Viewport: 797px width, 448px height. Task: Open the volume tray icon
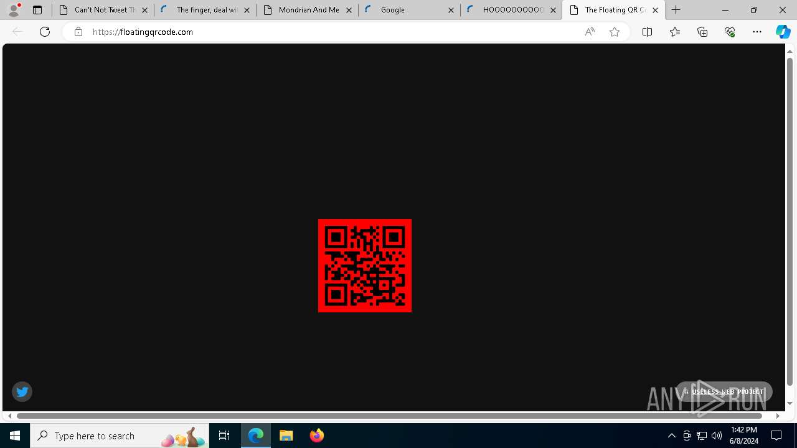tap(717, 436)
